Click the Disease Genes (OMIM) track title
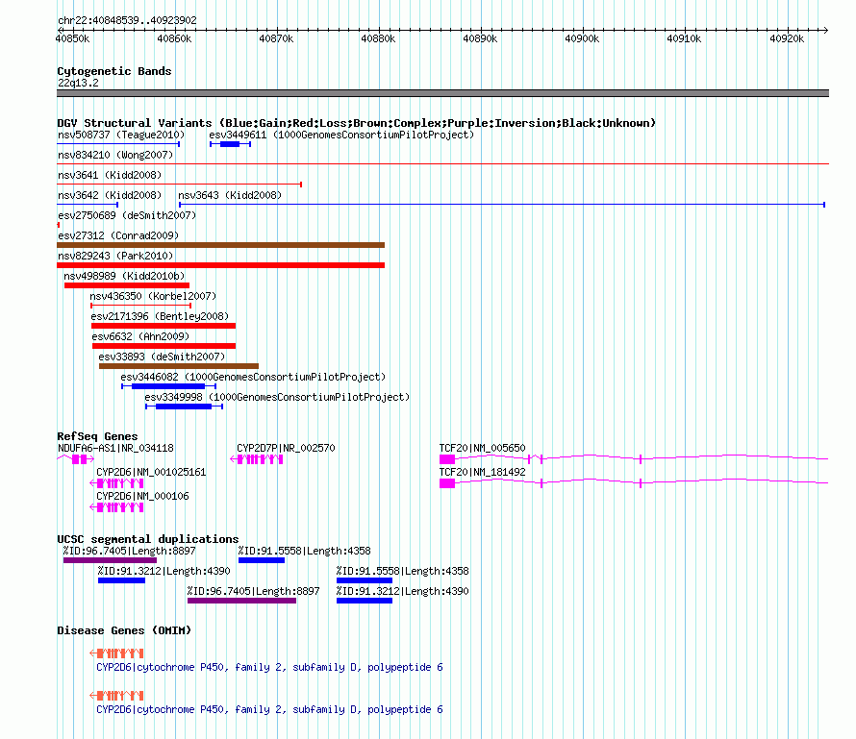Screen dimensions: 856x739 coord(124,630)
